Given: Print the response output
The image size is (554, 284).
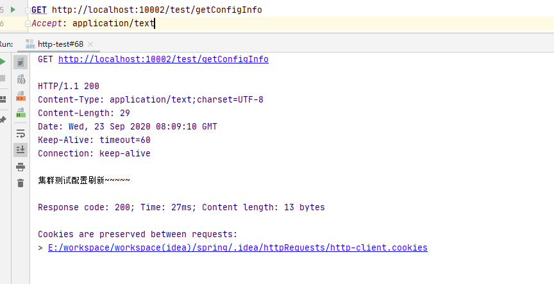Looking at the screenshot, I should coord(21,167).
